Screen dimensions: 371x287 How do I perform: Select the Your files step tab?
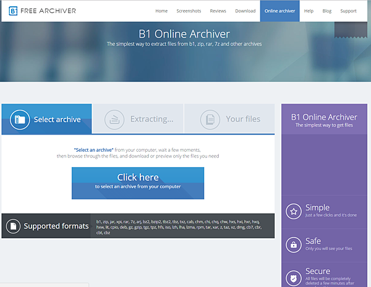(229, 119)
